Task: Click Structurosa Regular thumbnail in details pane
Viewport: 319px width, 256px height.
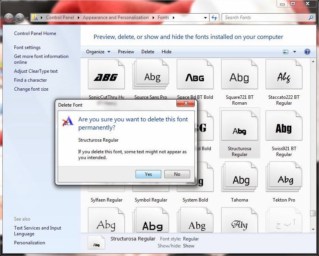Action: click(97, 242)
